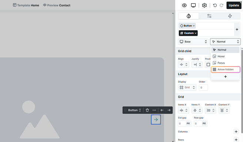Move element forward with right arrow

169,110
